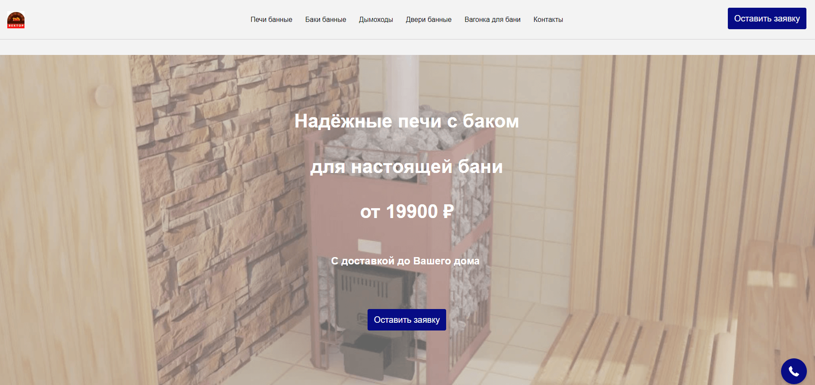Open the Контакты link
Screen dimensions: 815x385
(548, 20)
